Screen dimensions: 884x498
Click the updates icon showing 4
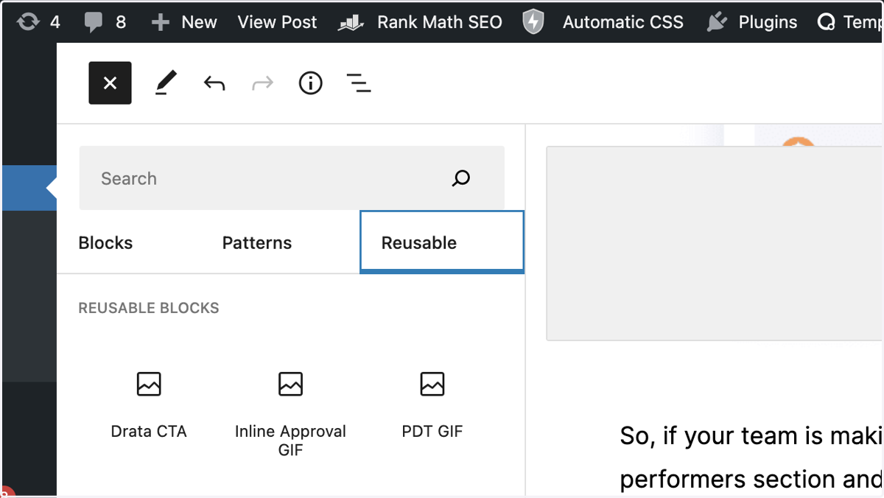click(38, 22)
